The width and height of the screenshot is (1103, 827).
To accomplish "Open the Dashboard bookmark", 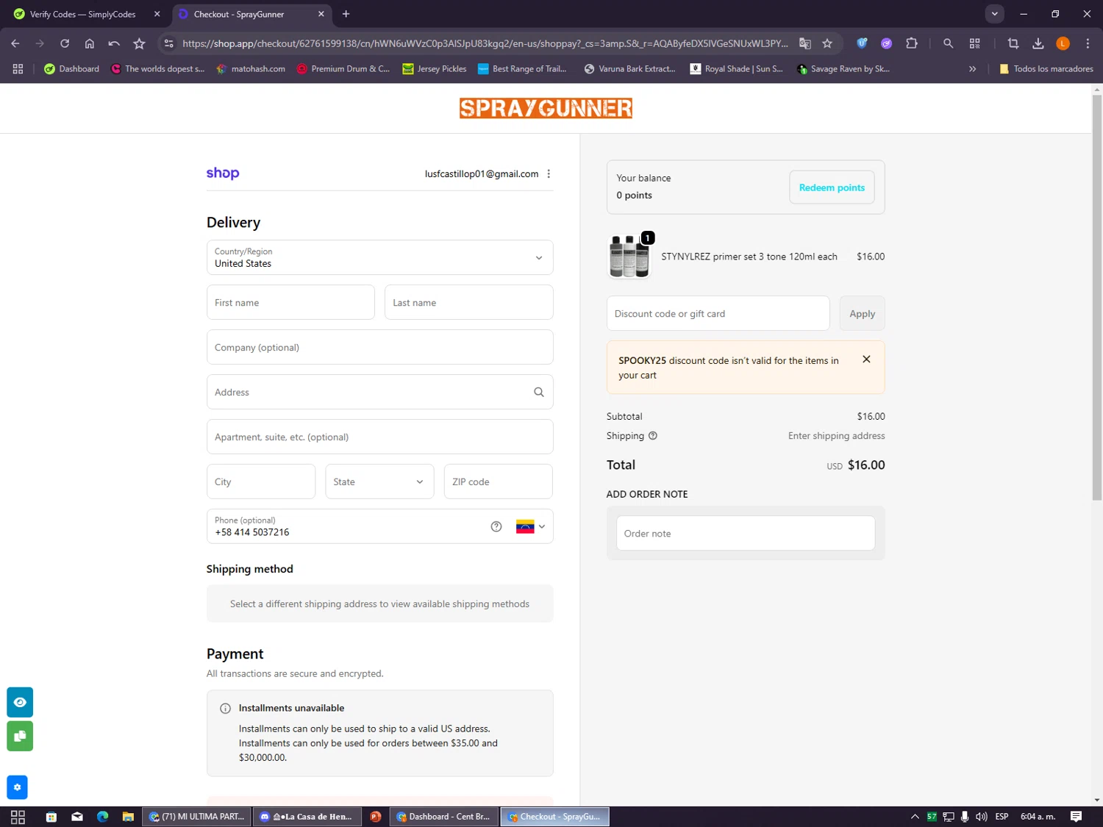I will [x=71, y=68].
